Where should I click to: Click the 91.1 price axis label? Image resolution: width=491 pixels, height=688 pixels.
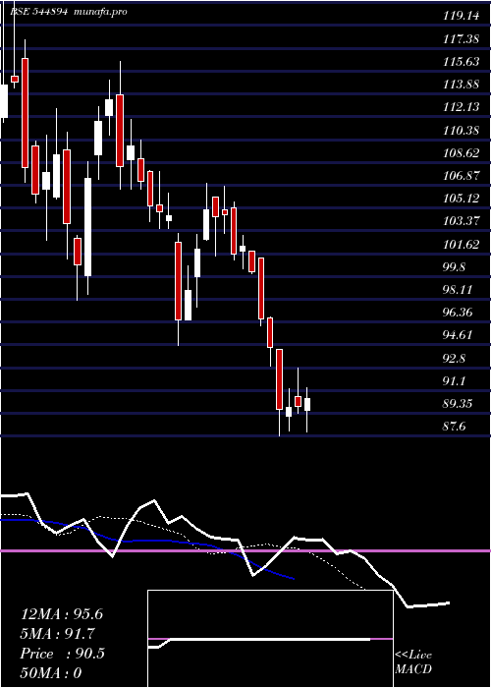click(x=454, y=381)
